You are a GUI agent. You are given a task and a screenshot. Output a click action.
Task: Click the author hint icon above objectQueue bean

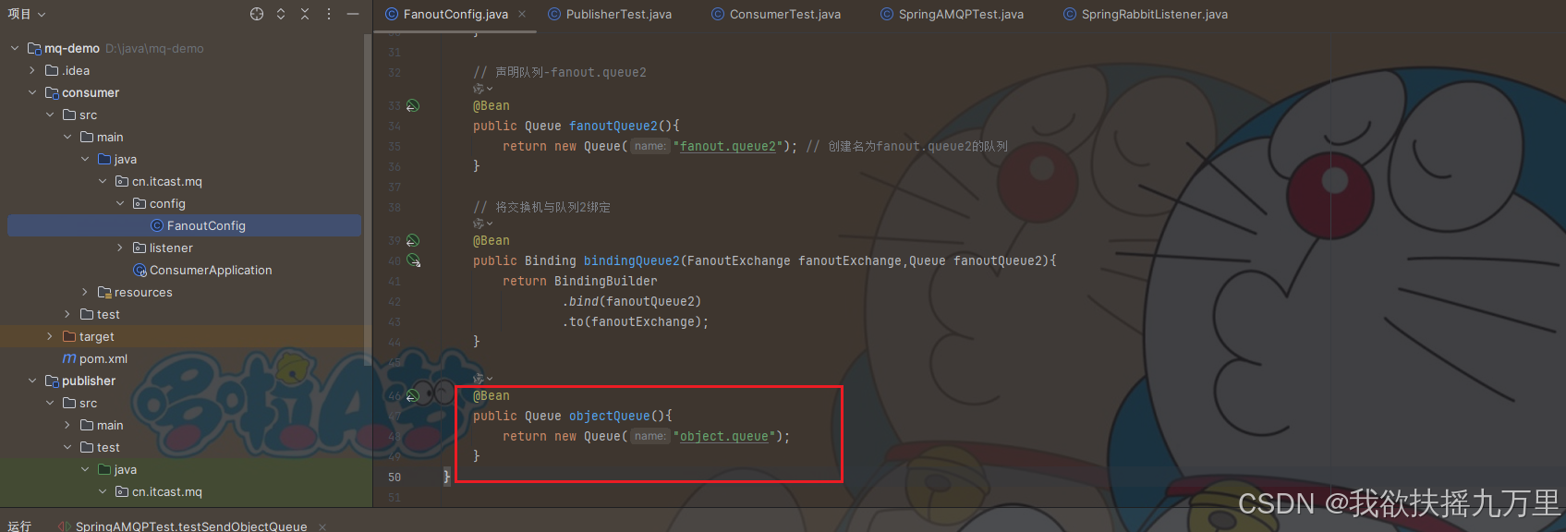[x=482, y=379]
